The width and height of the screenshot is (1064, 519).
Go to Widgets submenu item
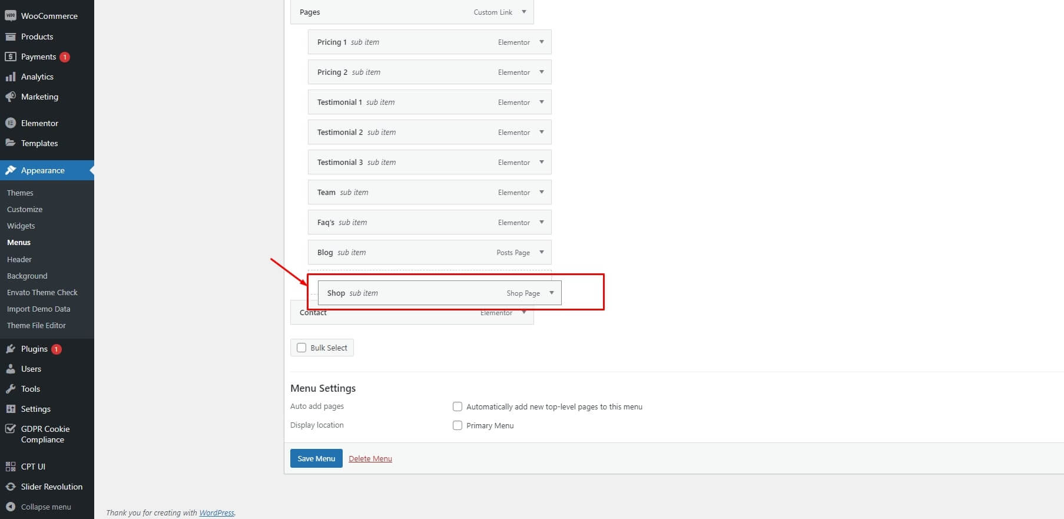[21, 226]
